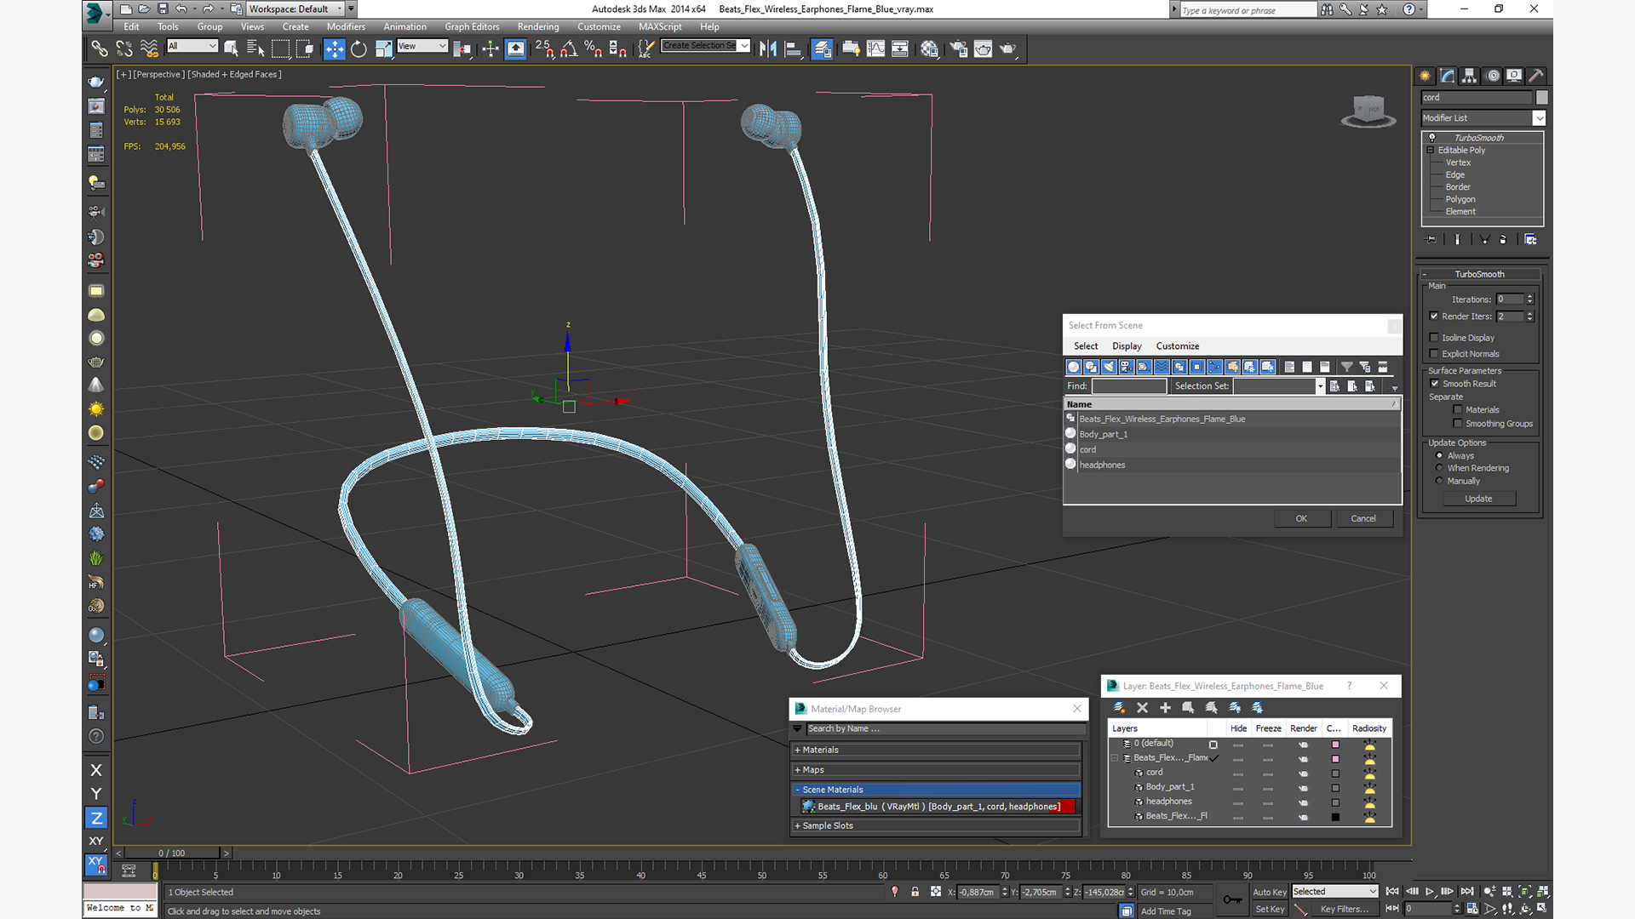Click the Set Key button
Image resolution: width=1635 pixels, height=919 pixels.
pos(1269,910)
